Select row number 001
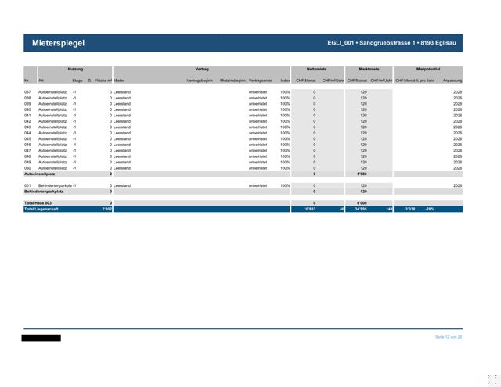Screen dimensions: 501x387 click(27, 186)
